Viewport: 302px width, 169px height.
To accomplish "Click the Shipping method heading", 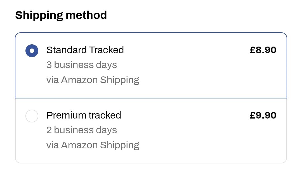I will click(61, 15).
